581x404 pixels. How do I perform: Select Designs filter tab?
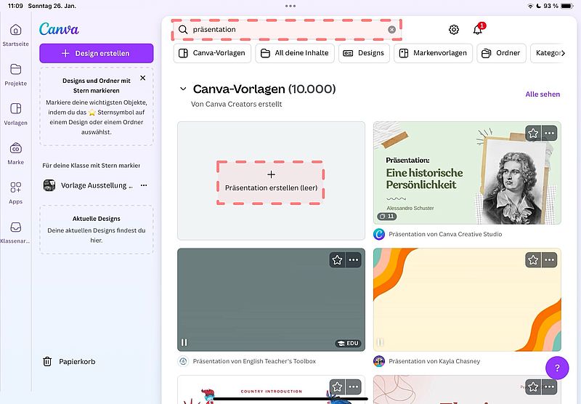click(x=364, y=53)
